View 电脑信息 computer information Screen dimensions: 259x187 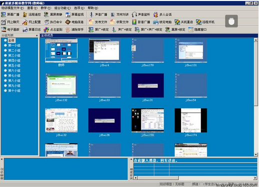74,22
